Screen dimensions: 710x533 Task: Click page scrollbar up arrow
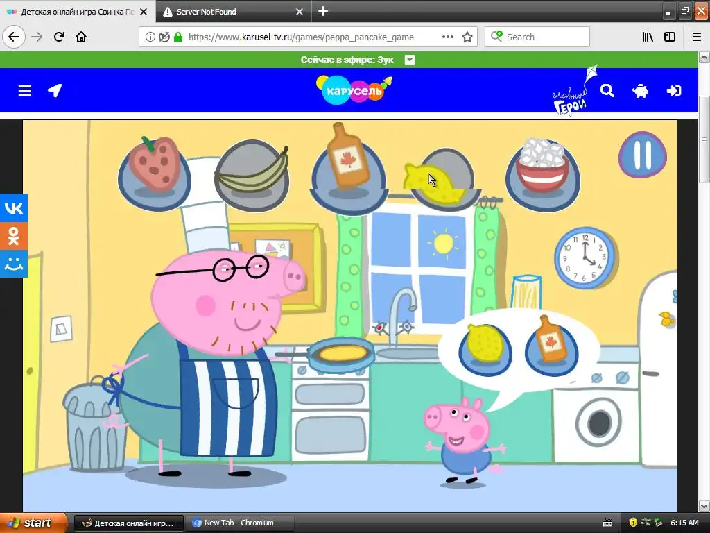click(x=704, y=57)
